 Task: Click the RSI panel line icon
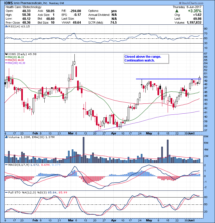[6, 26]
